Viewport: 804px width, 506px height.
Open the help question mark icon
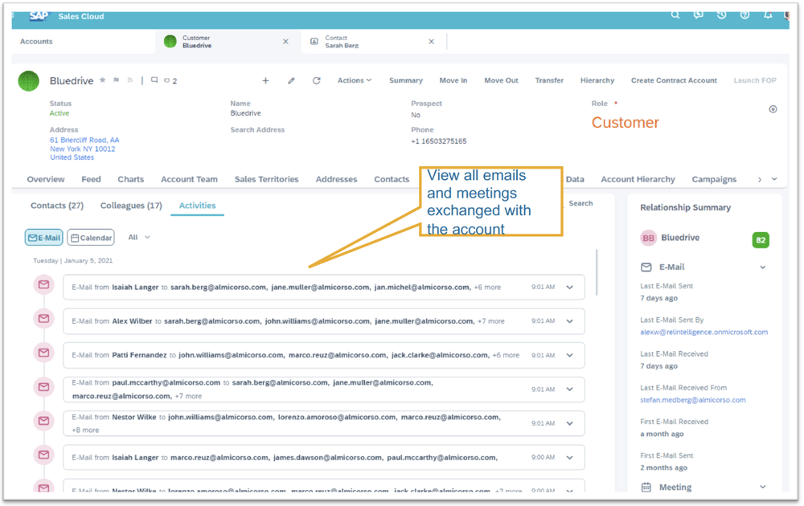(745, 14)
